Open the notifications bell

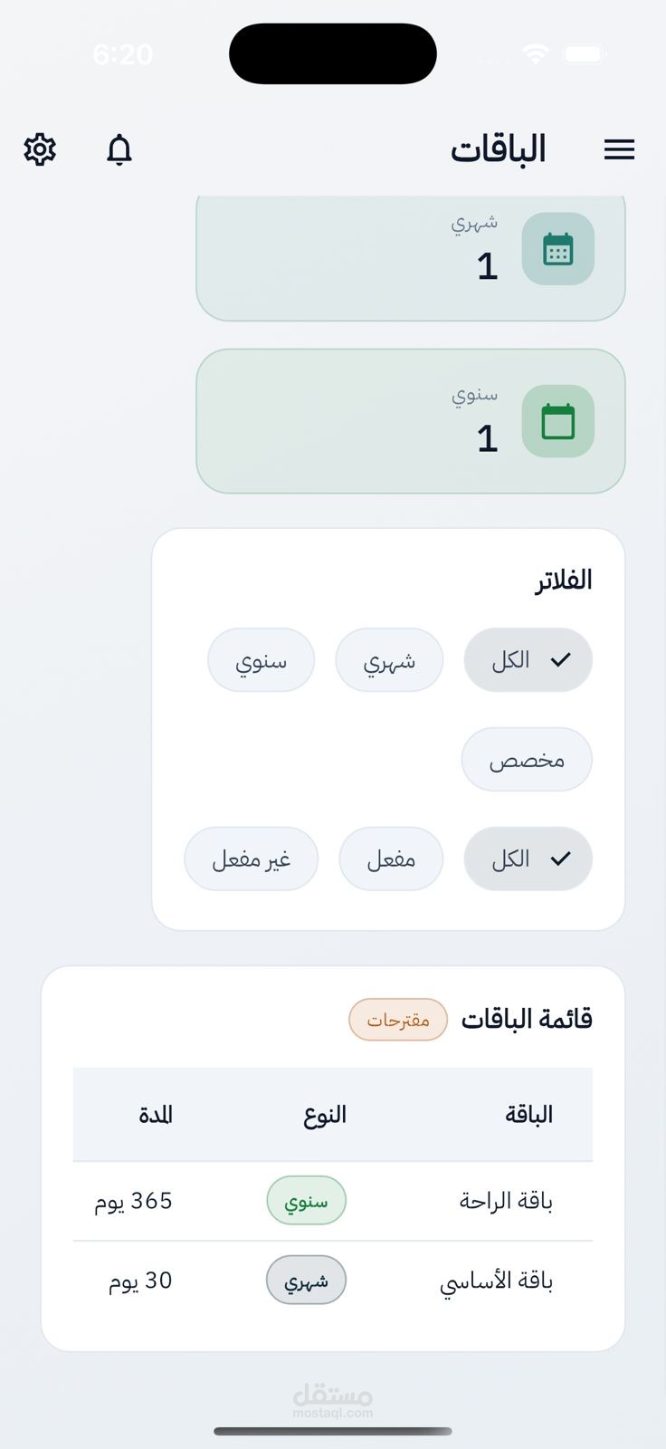pos(119,149)
